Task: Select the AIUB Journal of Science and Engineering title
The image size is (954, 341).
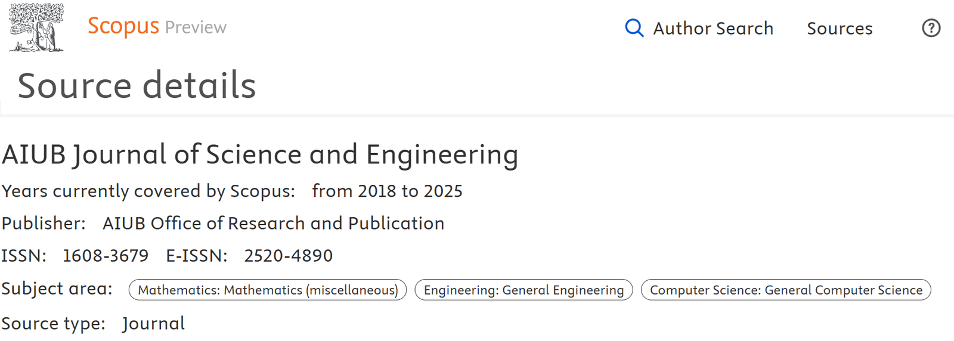Action: pyautogui.click(x=260, y=155)
